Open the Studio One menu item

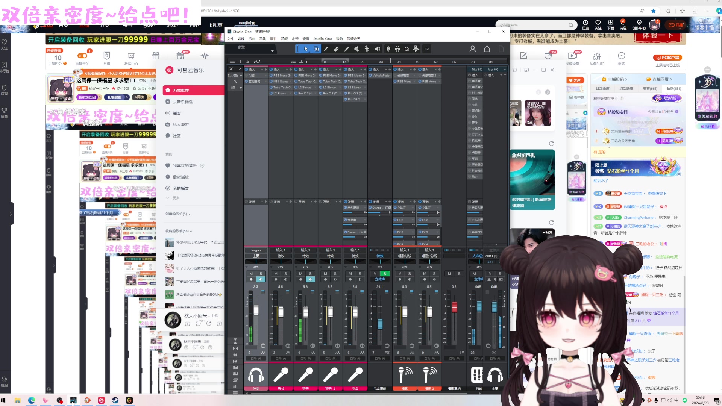pyautogui.click(x=323, y=39)
